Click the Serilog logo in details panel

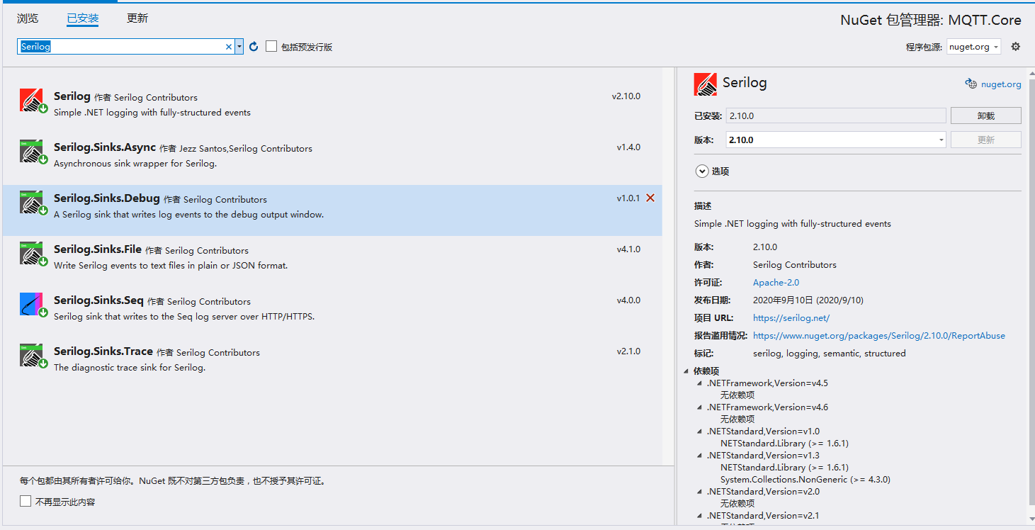(x=706, y=84)
